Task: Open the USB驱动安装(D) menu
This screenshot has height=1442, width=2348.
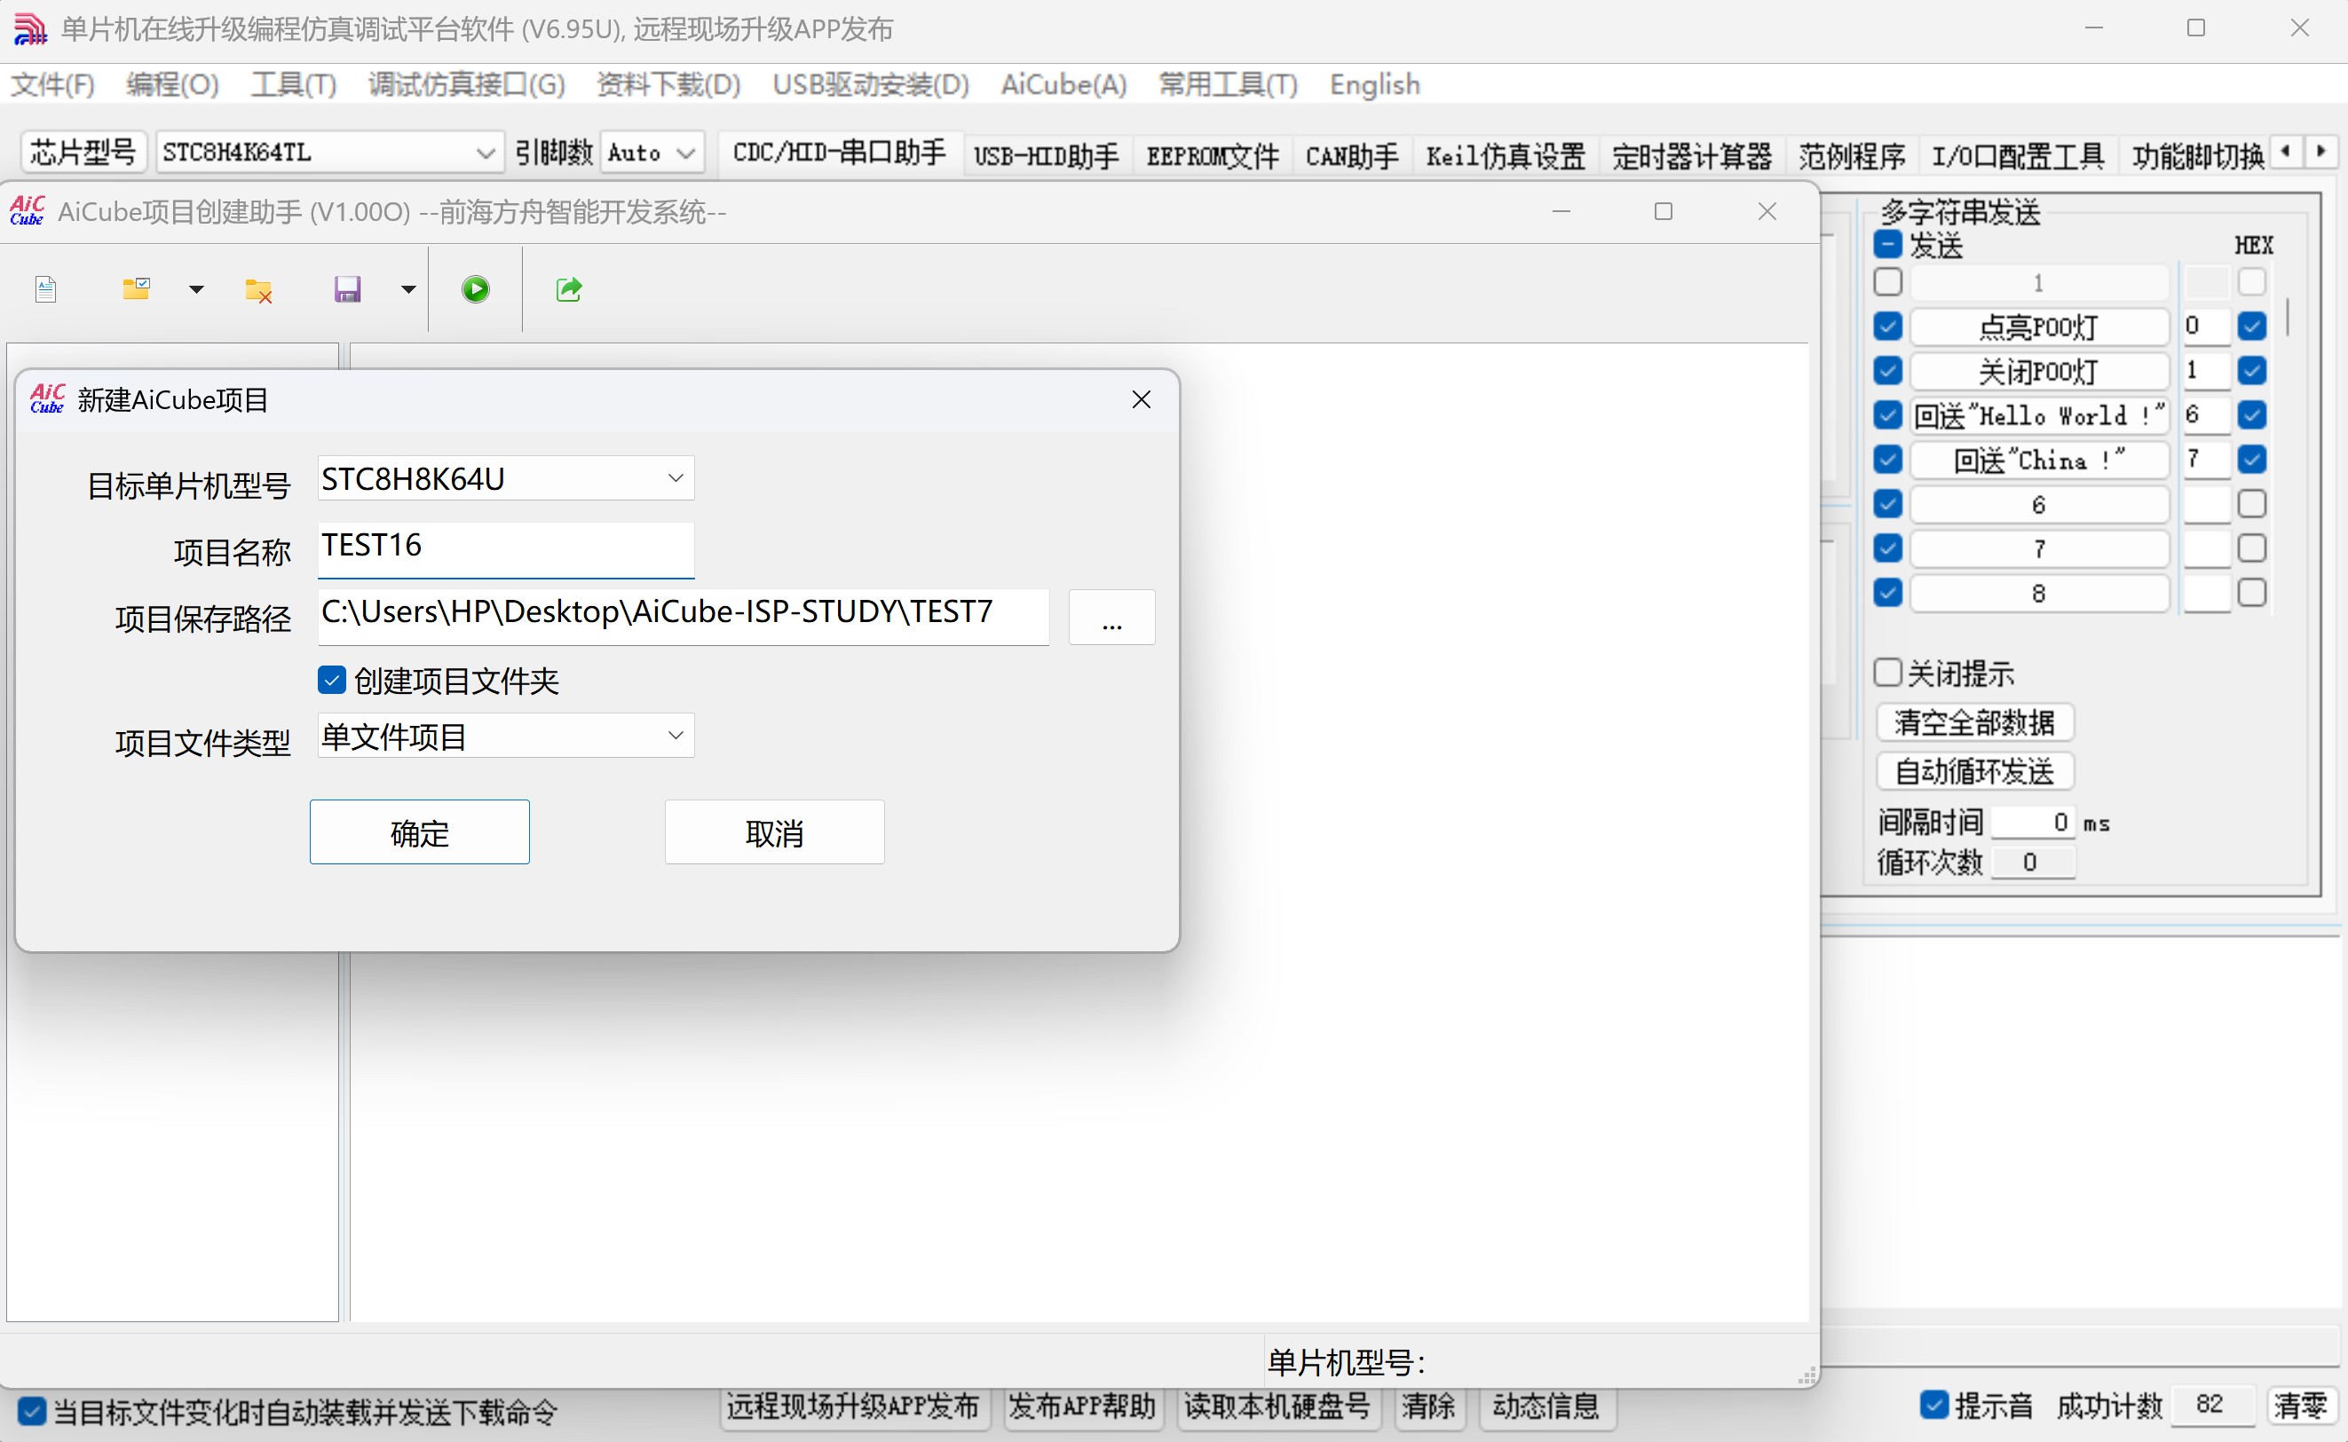Action: pos(871,84)
